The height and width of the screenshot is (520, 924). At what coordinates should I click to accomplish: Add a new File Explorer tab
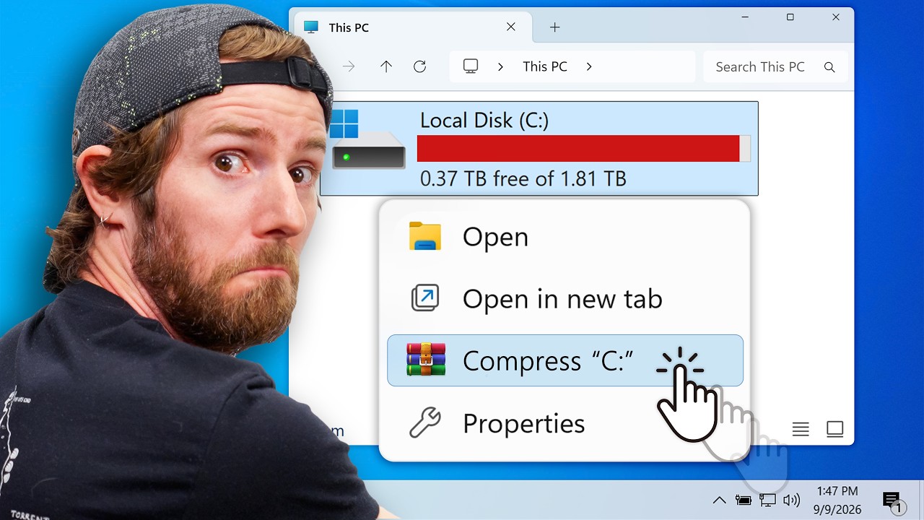(554, 27)
